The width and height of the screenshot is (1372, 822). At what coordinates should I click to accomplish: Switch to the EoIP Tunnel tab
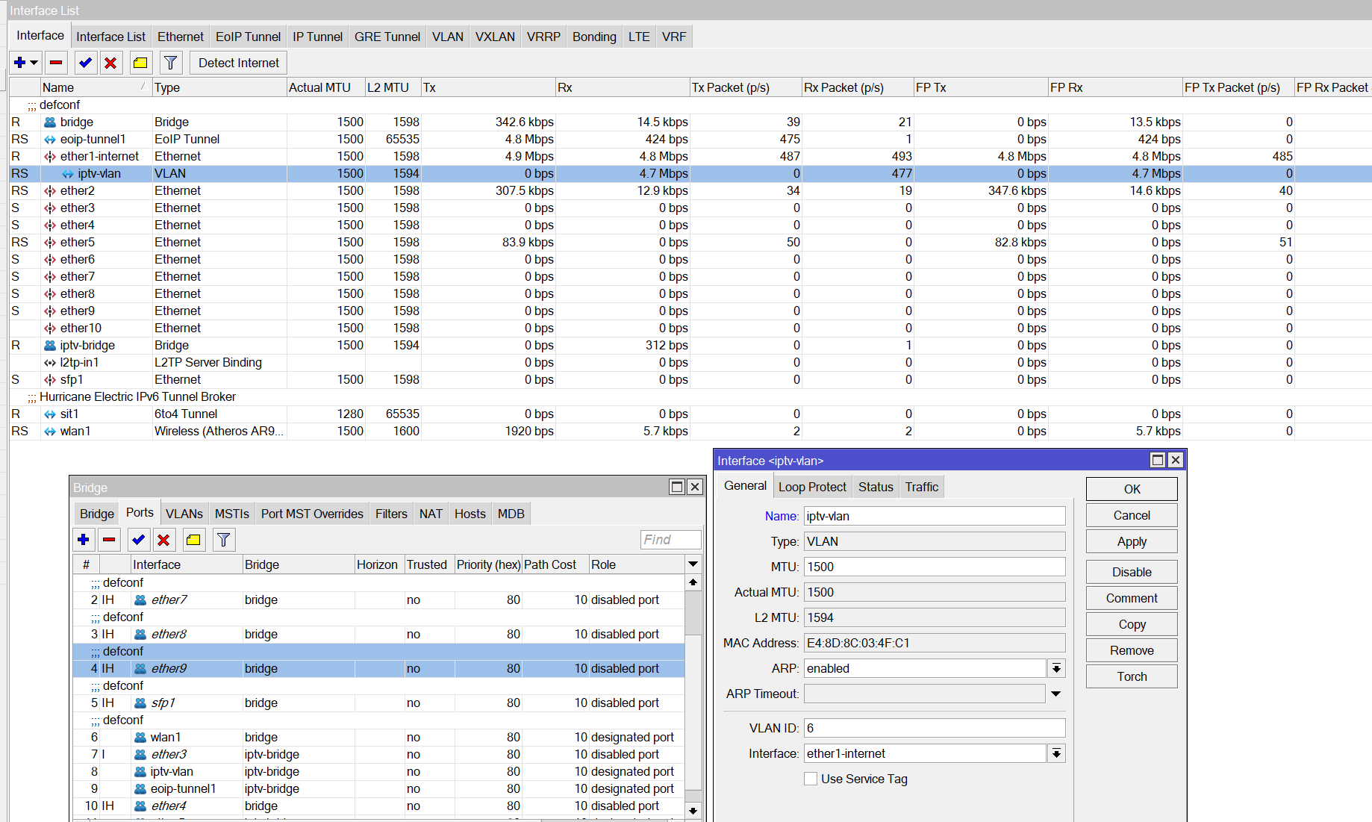(248, 37)
